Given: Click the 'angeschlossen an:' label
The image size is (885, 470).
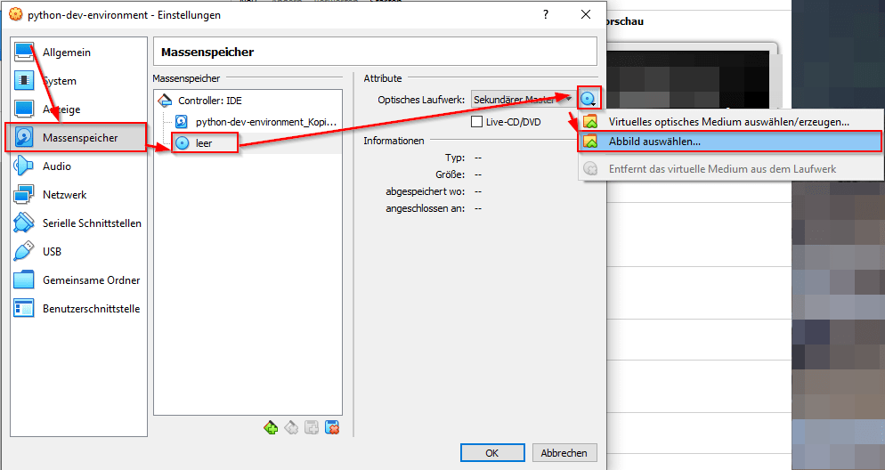Looking at the screenshot, I should pos(426,208).
